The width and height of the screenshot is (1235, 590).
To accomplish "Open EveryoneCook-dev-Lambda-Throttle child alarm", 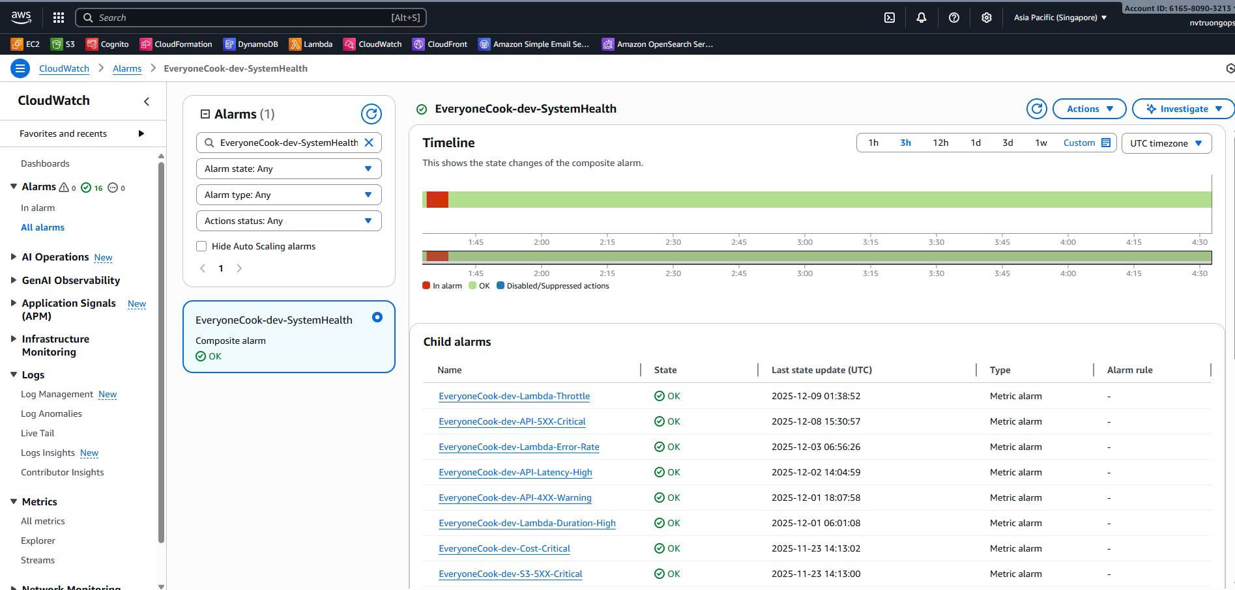I will 514,396.
